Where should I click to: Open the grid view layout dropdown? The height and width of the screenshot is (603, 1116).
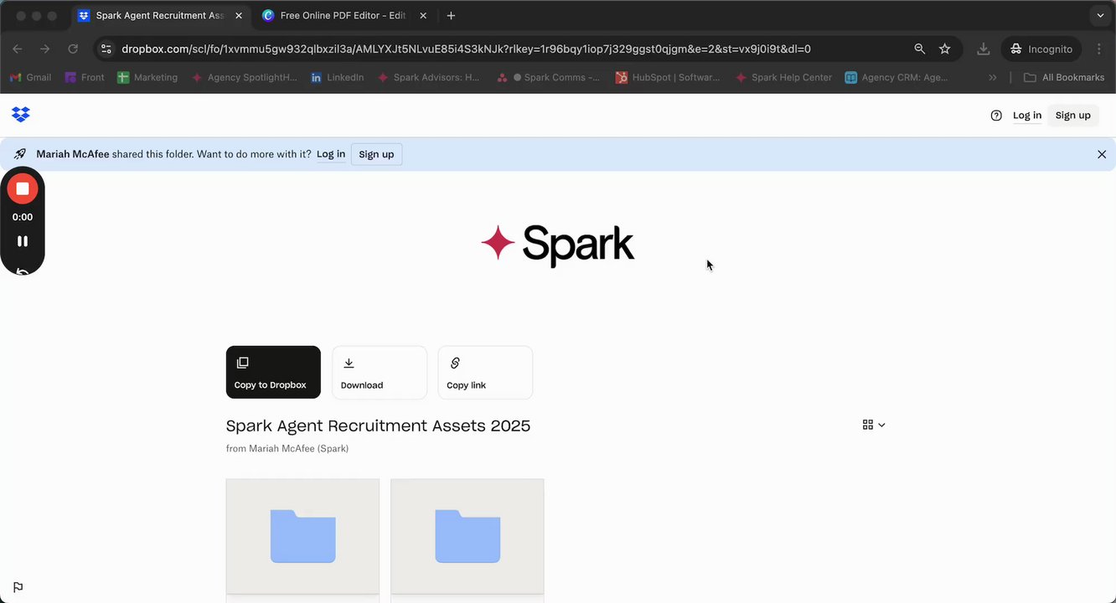tap(874, 425)
